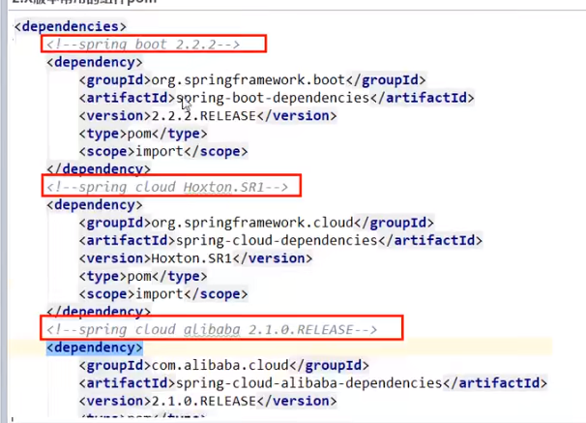Click groupId org.springframework.cloud line
Screen dimensions: 586x423
(256, 223)
